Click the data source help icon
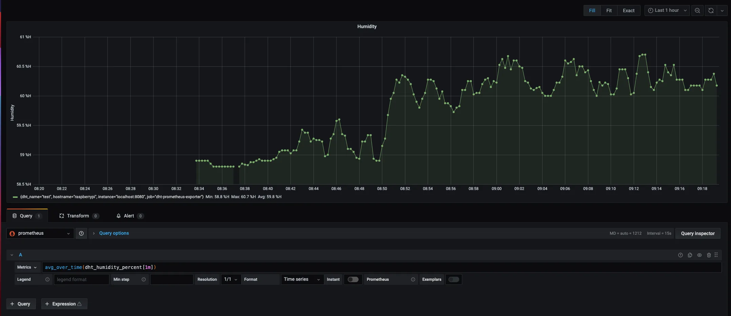 pyautogui.click(x=81, y=233)
